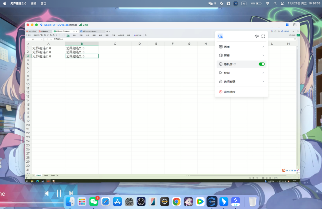Click the Print icon in quick toolbar
Viewport: 322px width, 209px height.
pyautogui.click(x=51, y=35)
